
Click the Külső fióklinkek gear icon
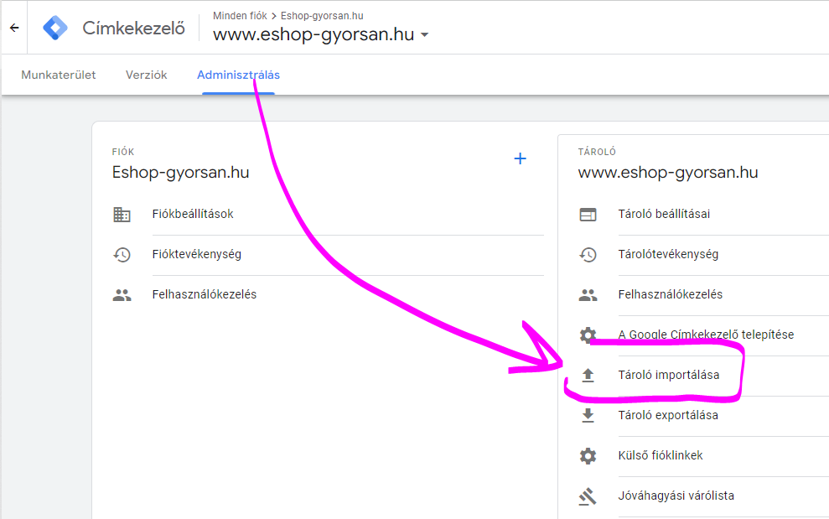tap(588, 456)
